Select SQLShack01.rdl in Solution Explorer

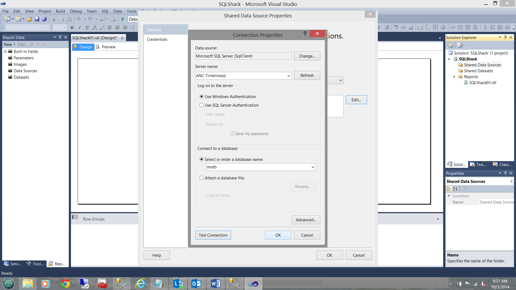click(482, 83)
